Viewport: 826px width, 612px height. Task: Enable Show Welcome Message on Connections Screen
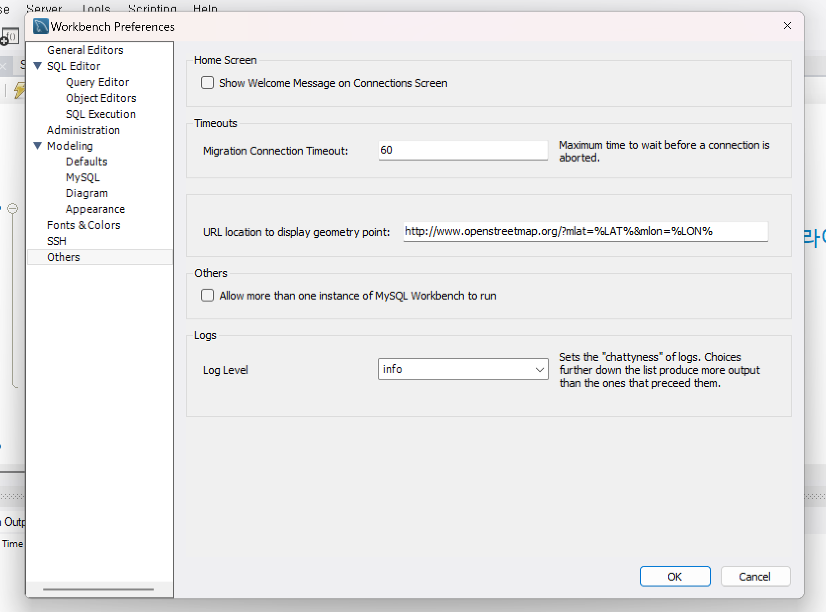point(207,83)
